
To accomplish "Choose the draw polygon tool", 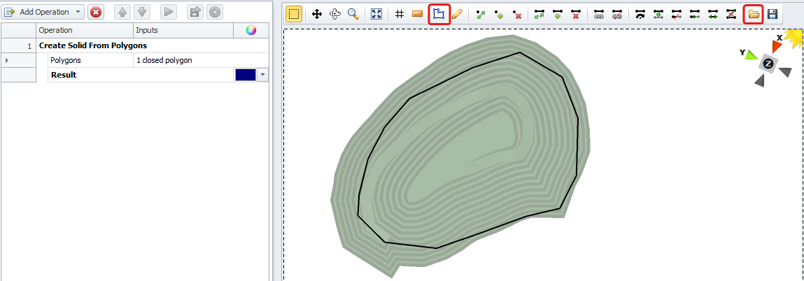I will (439, 14).
